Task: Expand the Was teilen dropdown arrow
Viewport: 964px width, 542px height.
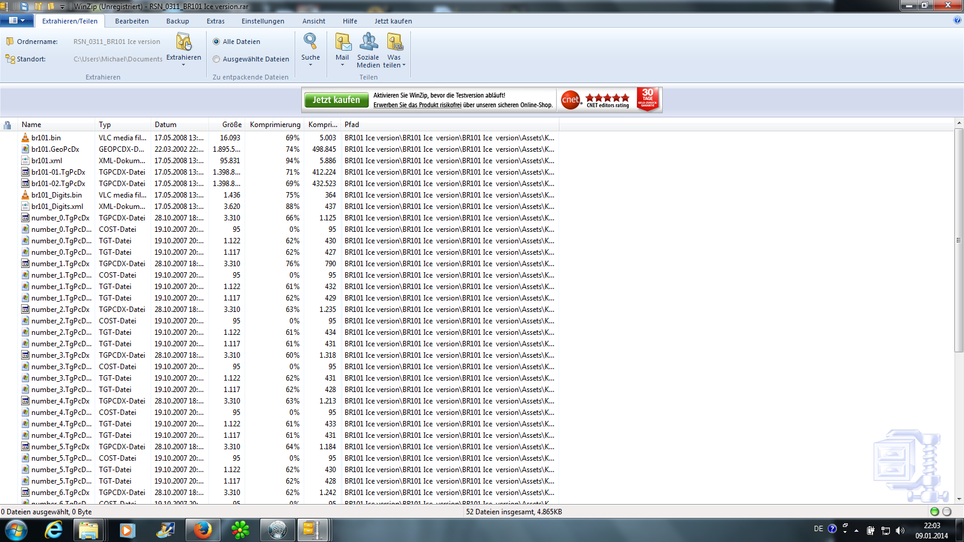Action: pyautogui.click(x=404, y=65)
